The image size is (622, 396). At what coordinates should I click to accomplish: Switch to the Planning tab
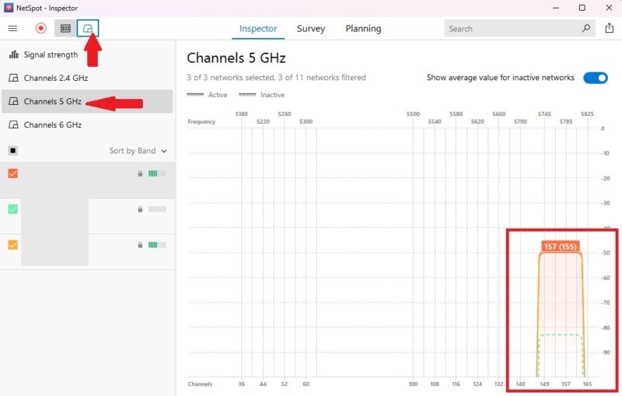pyautogui.click(x=363, y=29)
